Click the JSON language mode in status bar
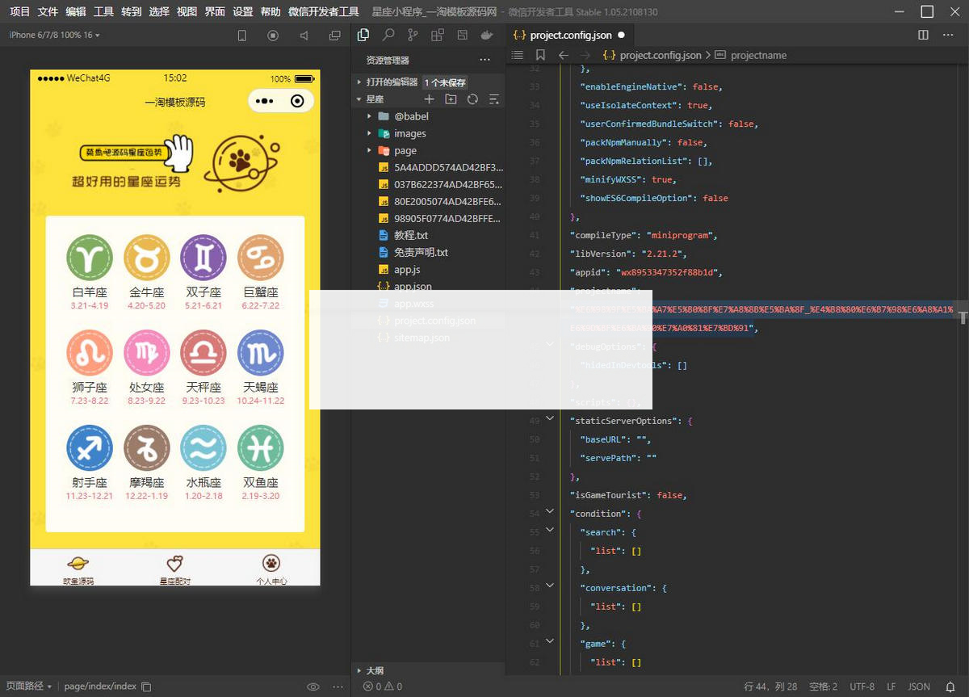Screen dimensions: 969x697 pos(919,687)
